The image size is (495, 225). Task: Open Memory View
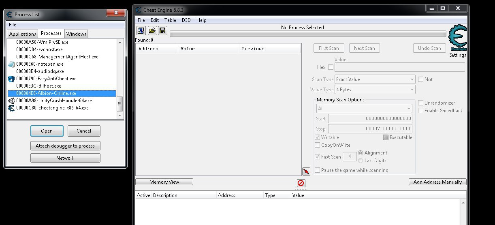click(164, 182)
